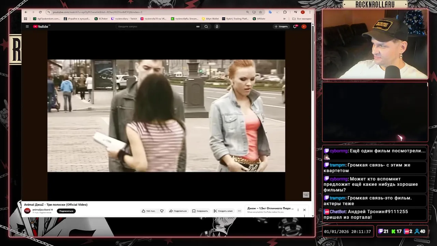This screenshot has width=437, height=246.
Task: Open BCPoker bookmark
Action: 101,19
